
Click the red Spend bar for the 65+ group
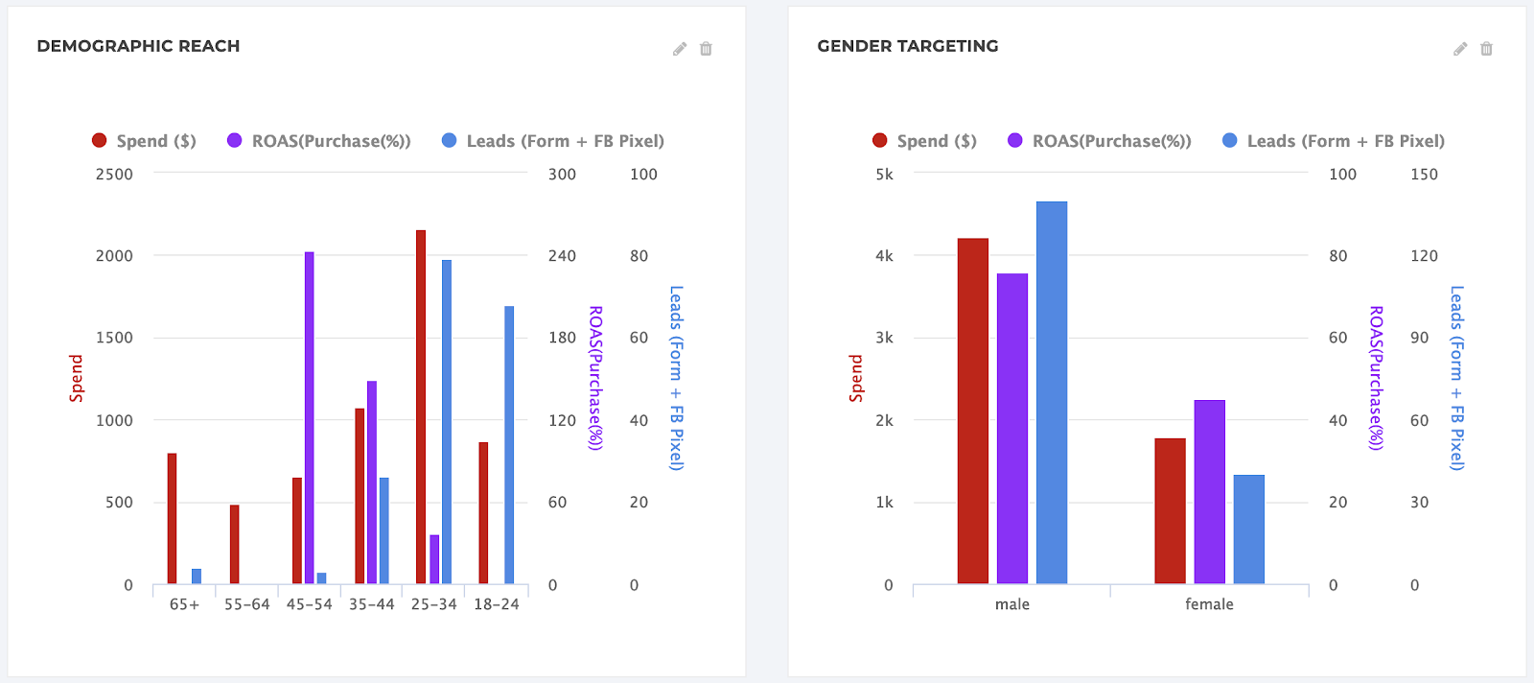173,518
